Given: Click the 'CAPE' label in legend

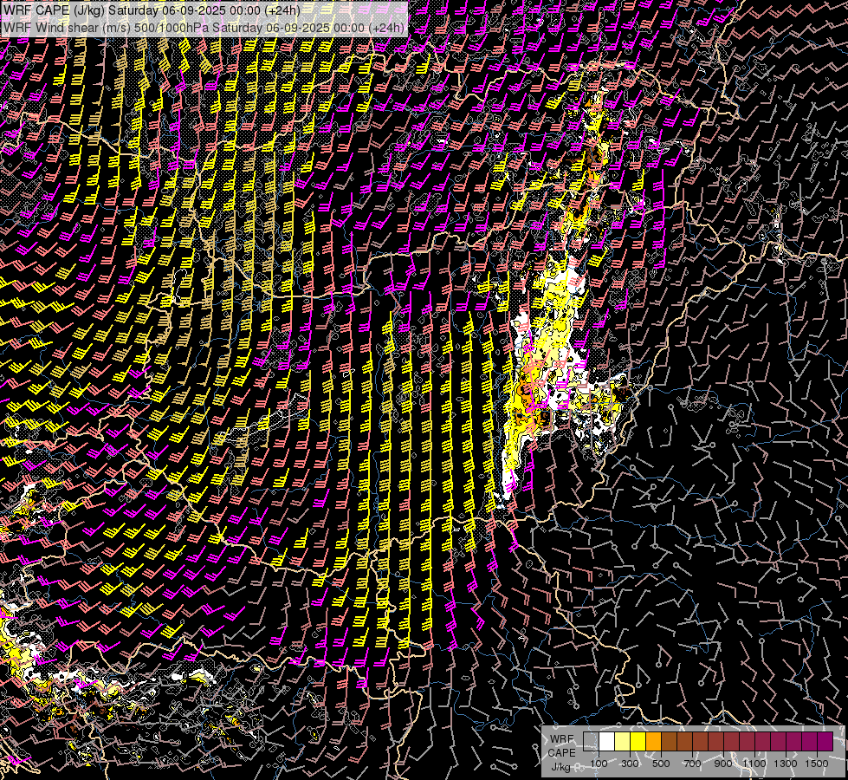Looking at the screenshot, I should click(562, 753).
